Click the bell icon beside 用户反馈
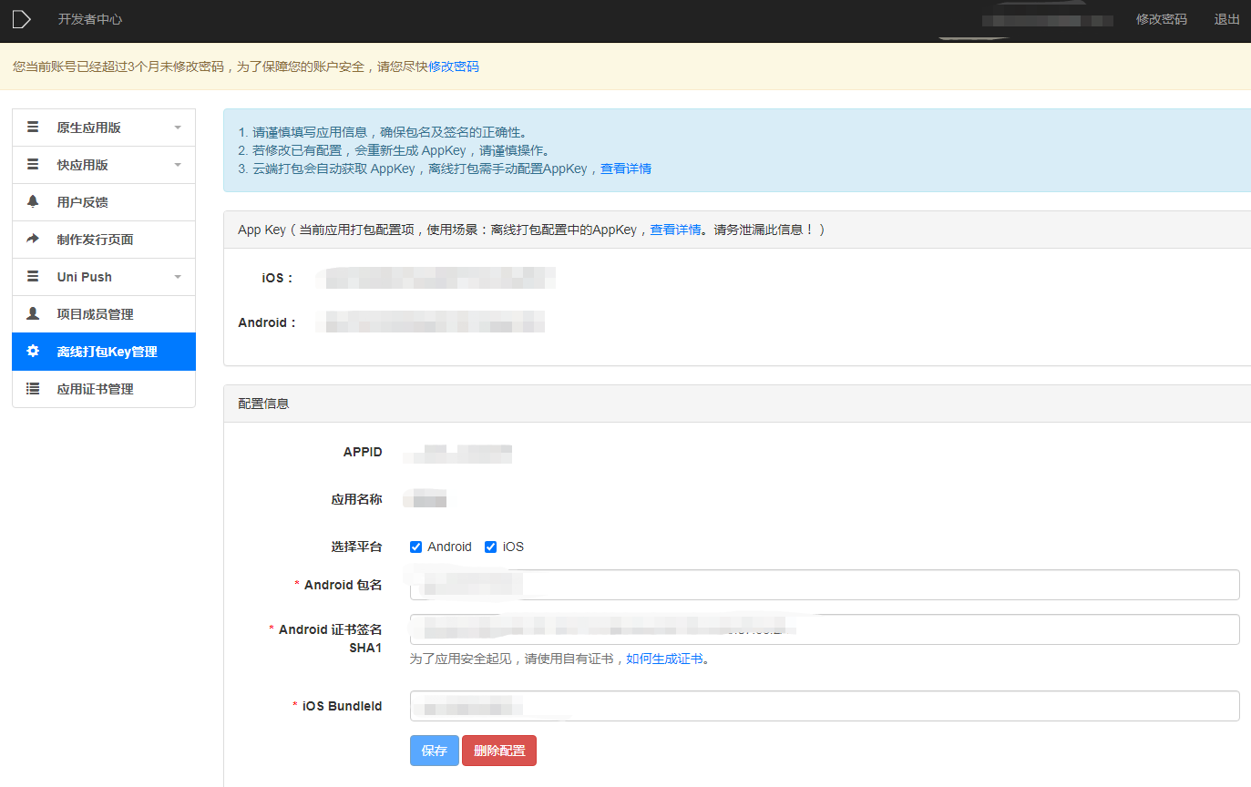Viewport: 1251px width, 787px height. tap(33, 201)
